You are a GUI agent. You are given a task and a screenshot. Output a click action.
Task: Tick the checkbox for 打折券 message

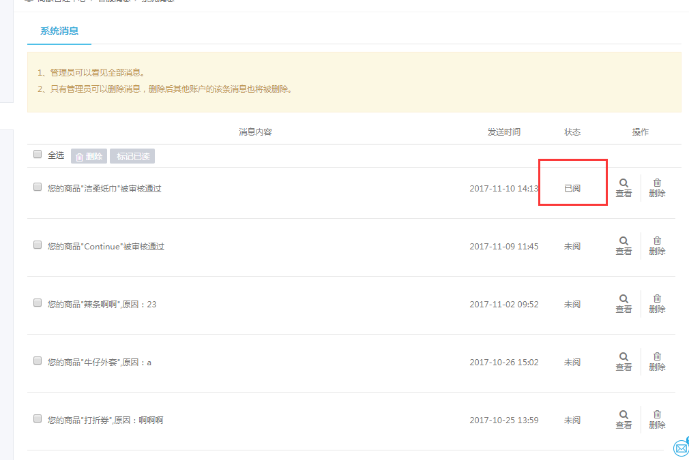[x=38, y=419]
